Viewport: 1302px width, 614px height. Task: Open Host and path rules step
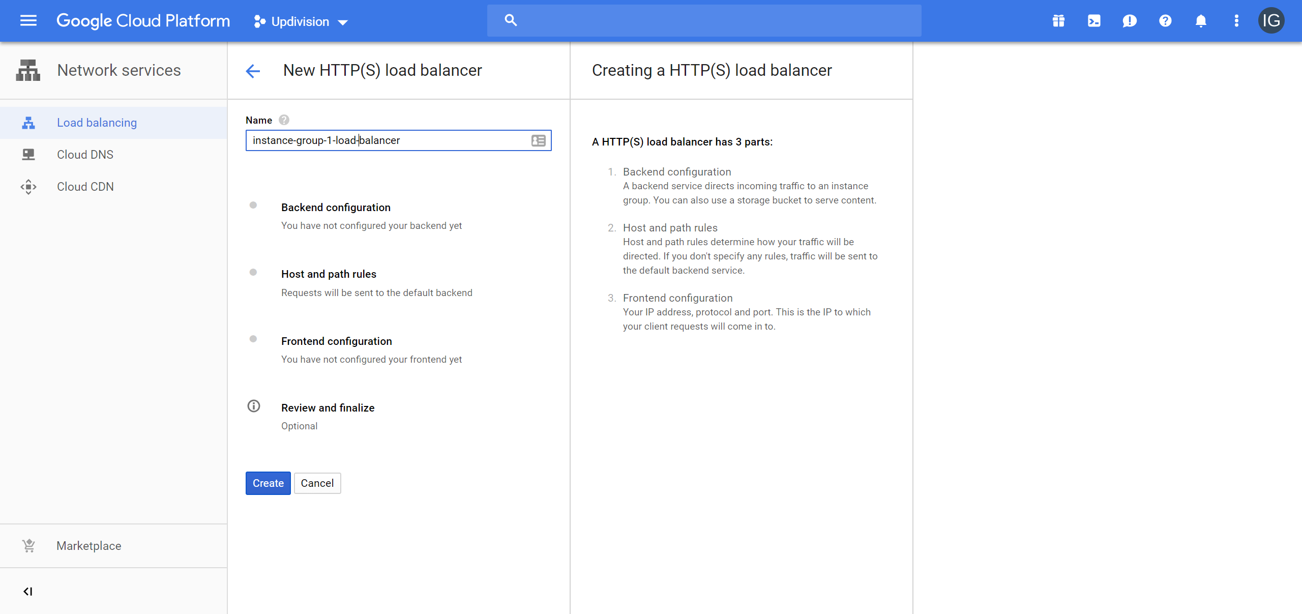point(329,274)
